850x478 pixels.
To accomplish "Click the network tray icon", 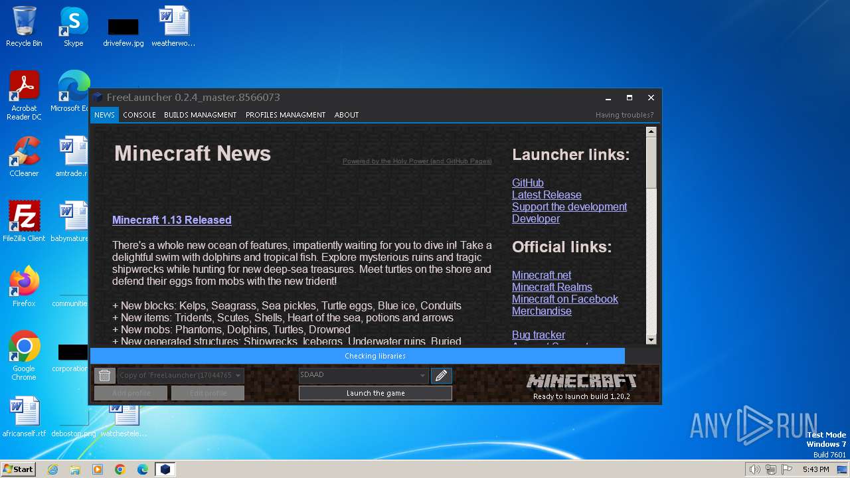I will [x=771, y=469].
